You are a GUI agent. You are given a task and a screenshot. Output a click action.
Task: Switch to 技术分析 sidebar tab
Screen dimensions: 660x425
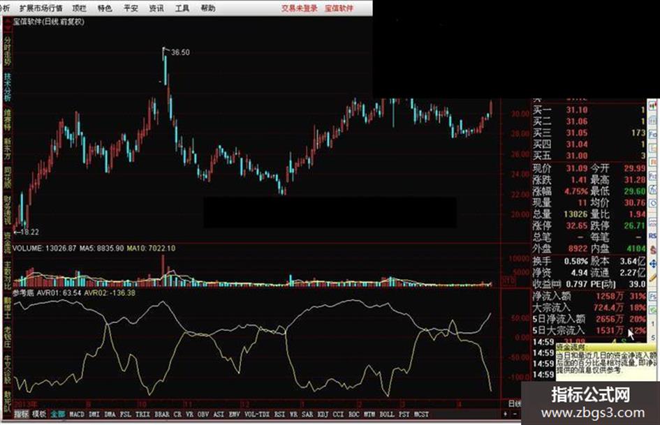coord(8,87)
